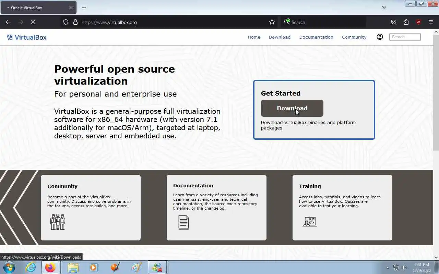
Task: Open the Windows Start button
Action: [9, 267]
